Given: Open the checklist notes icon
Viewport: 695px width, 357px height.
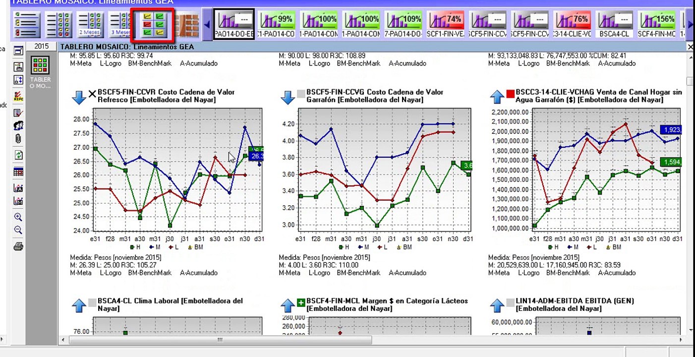Looking at the screenshot, I should pyautogui.click(x=18, y=113).
